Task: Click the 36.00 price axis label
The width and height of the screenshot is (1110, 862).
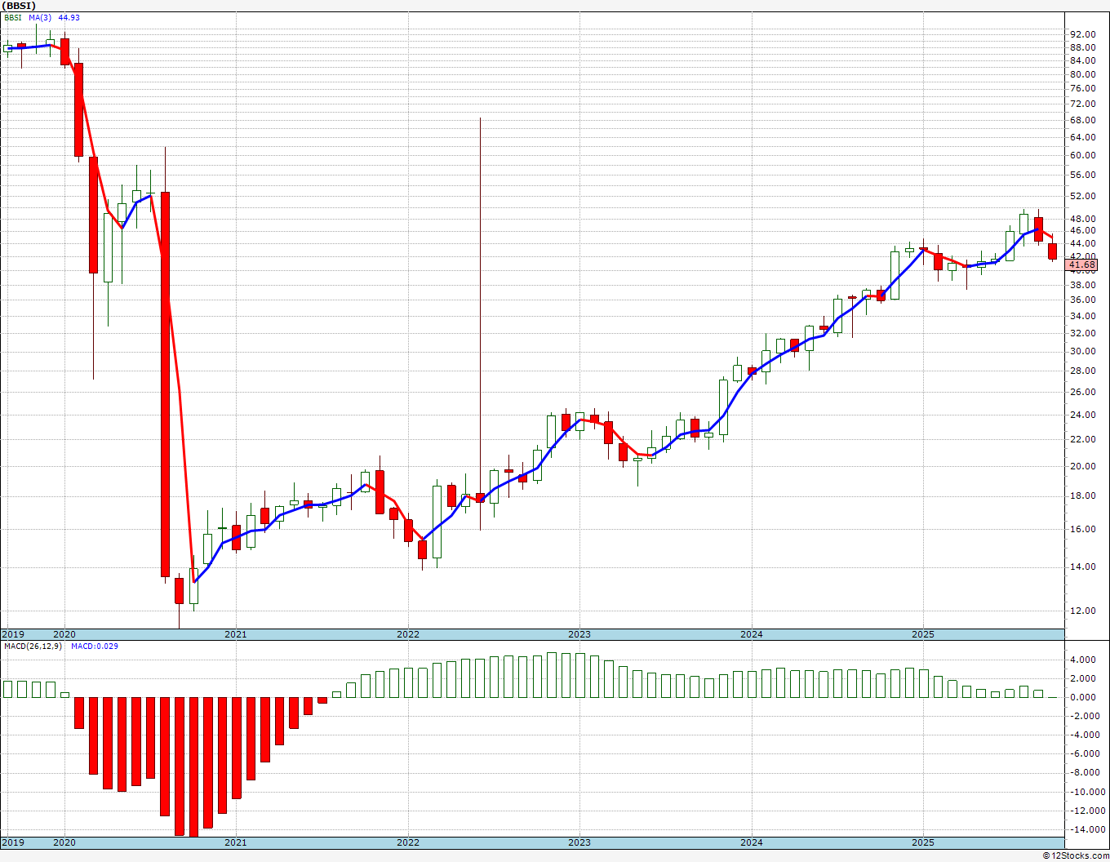Action: coord(1082,300)
